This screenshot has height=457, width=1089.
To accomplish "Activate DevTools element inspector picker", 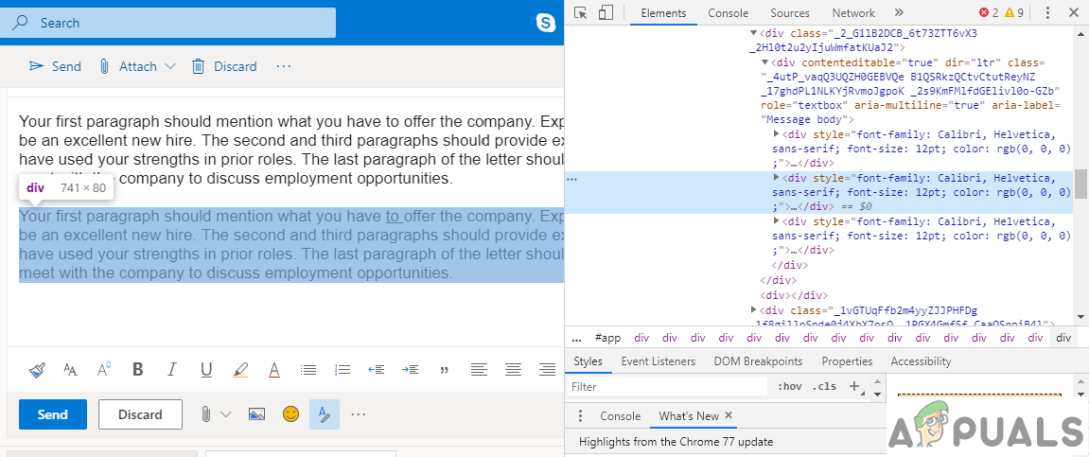I will 581,13.
